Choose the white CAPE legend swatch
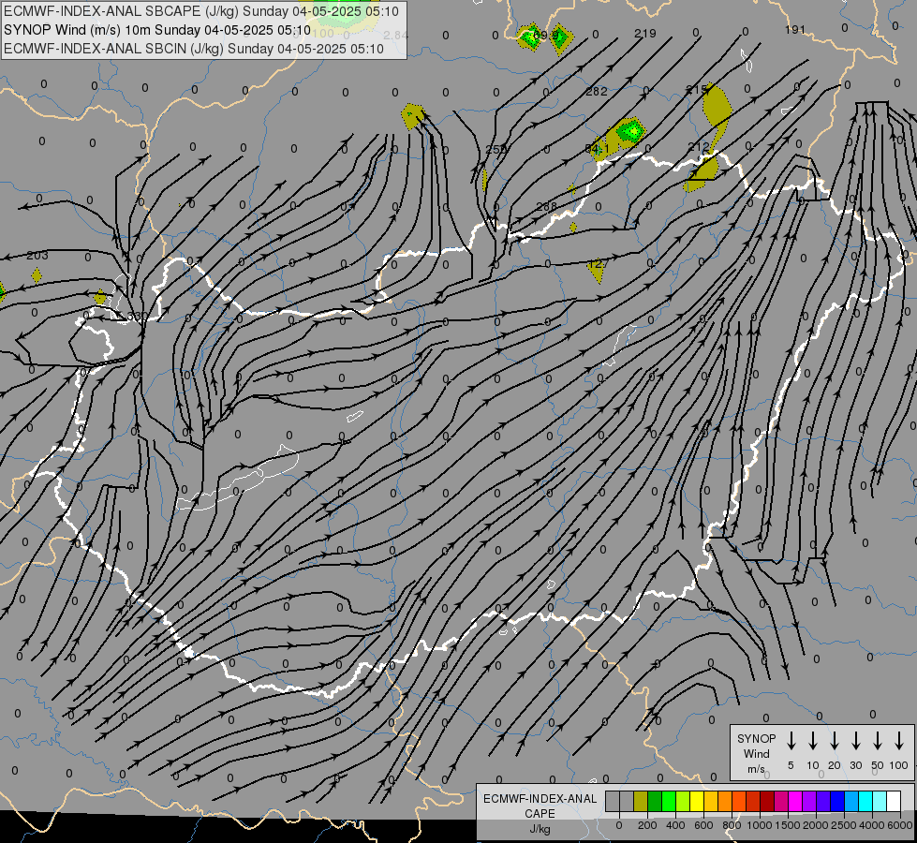Image resolution: width=917 pixels, height=843 pixels. 893,802
